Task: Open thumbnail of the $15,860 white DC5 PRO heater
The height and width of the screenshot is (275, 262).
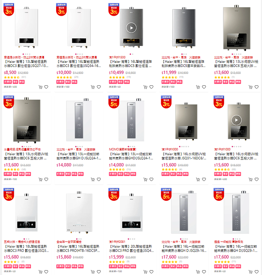Action: [x=79, y=213]
